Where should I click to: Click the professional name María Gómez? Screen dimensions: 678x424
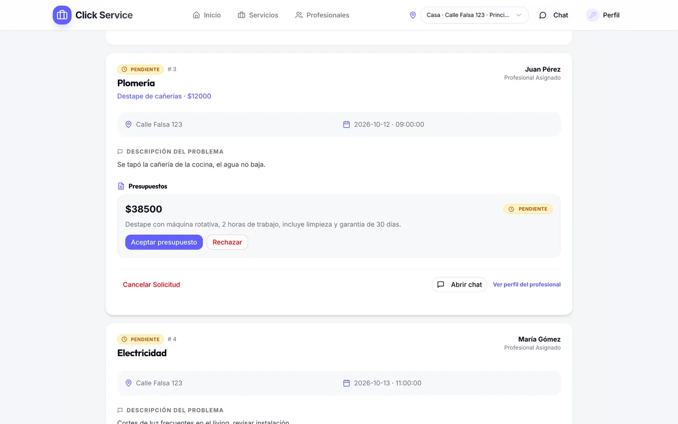[x=539, y=339]
